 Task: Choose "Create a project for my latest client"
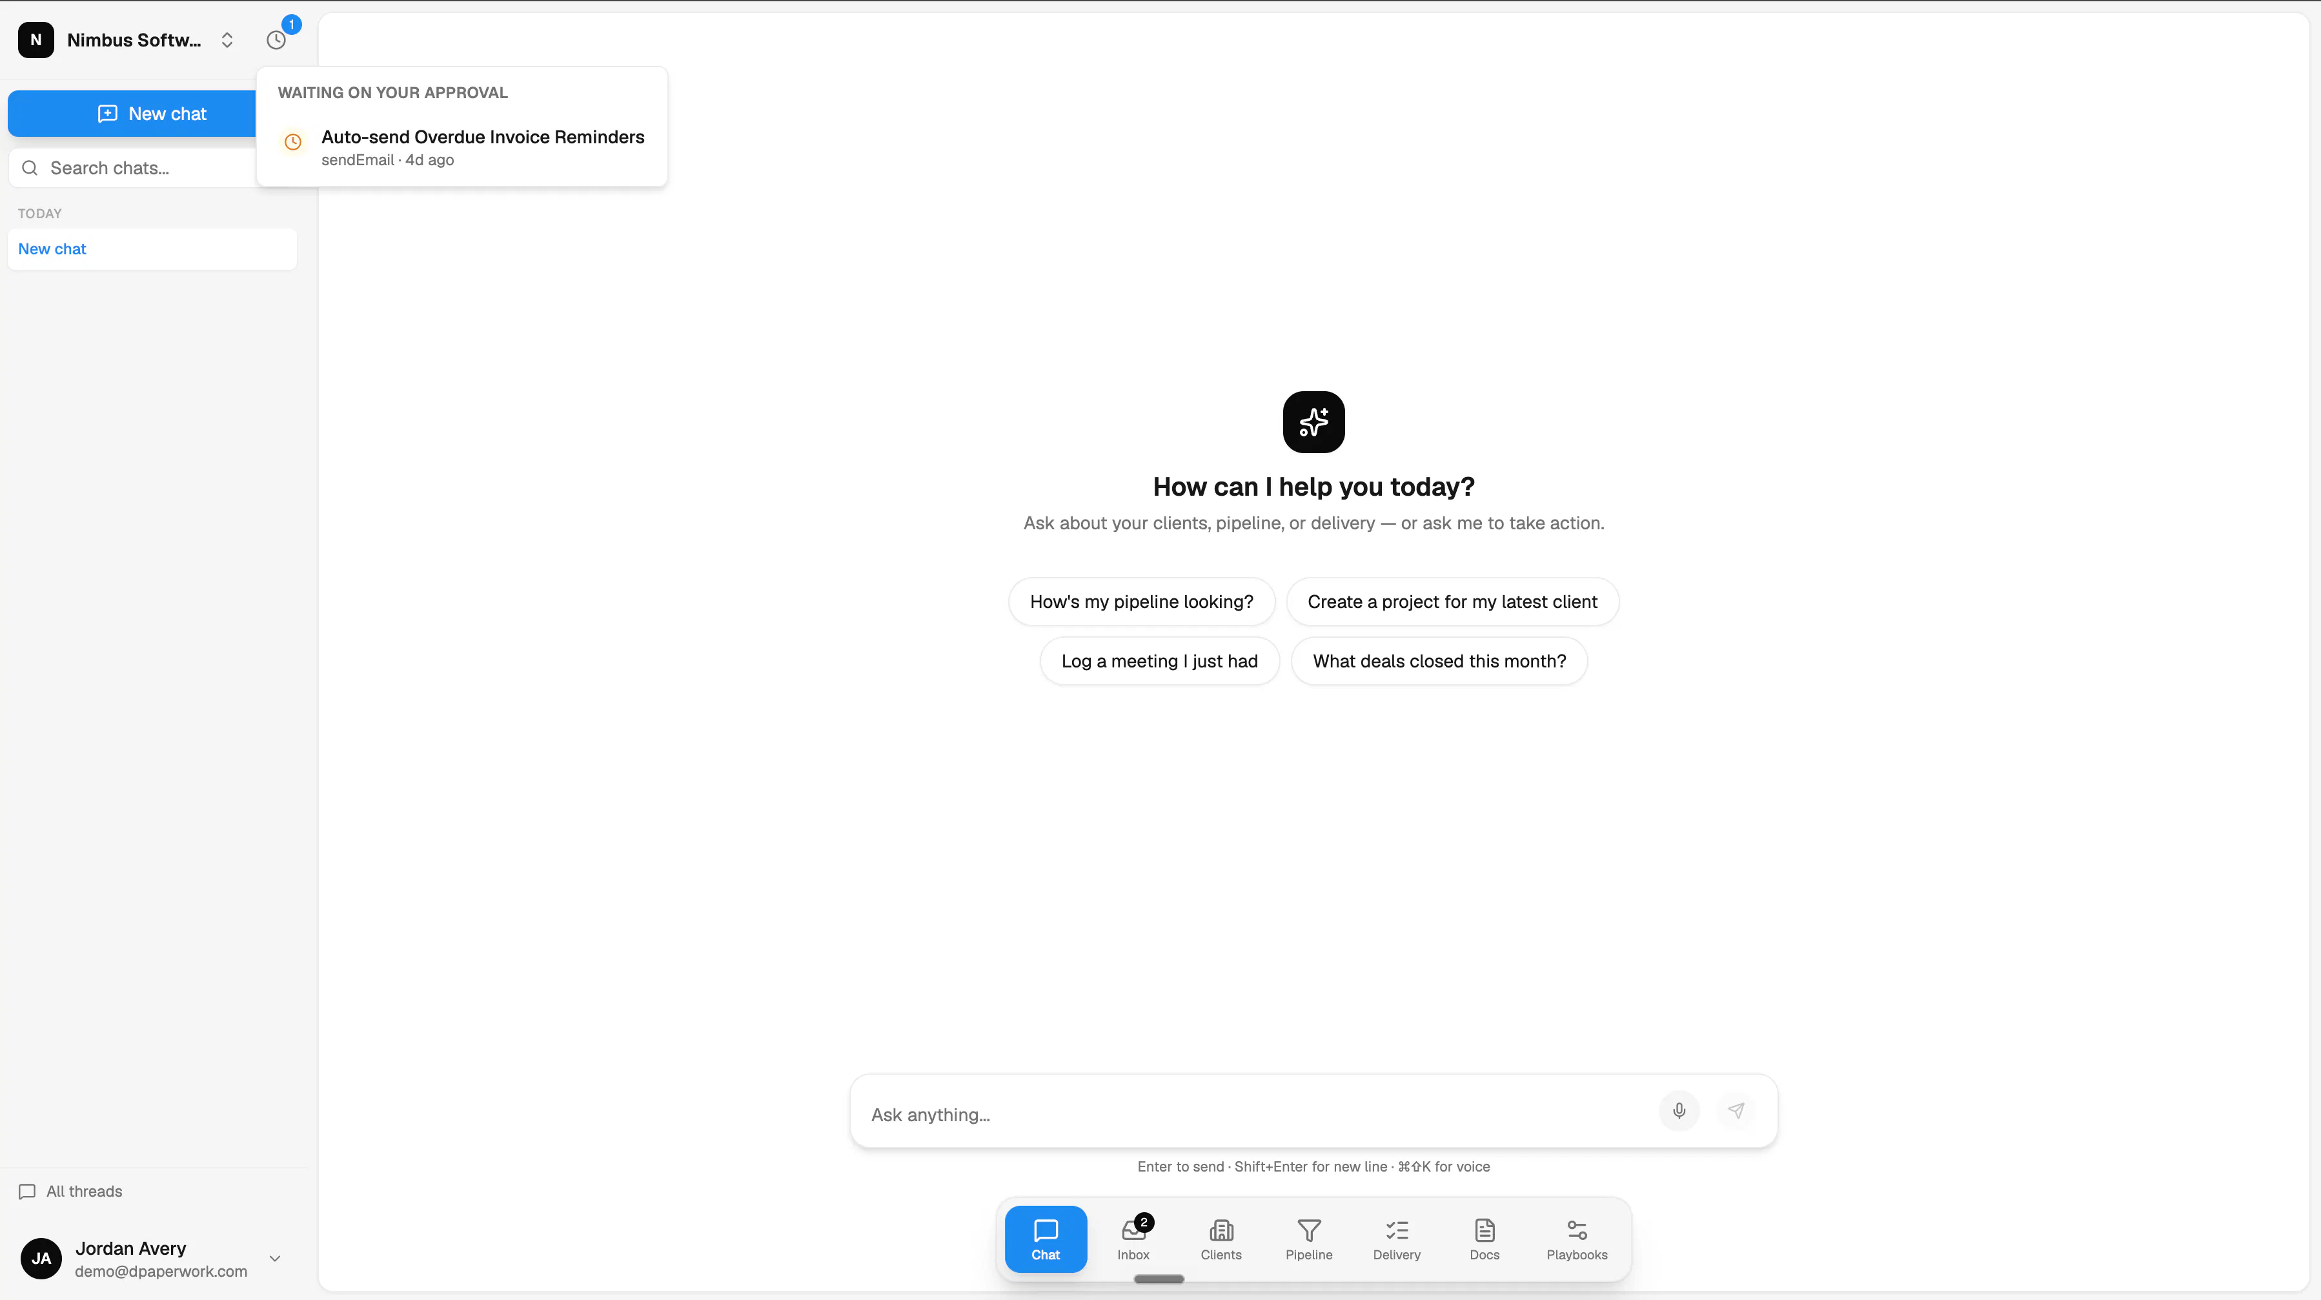(x=1452, y=602)
